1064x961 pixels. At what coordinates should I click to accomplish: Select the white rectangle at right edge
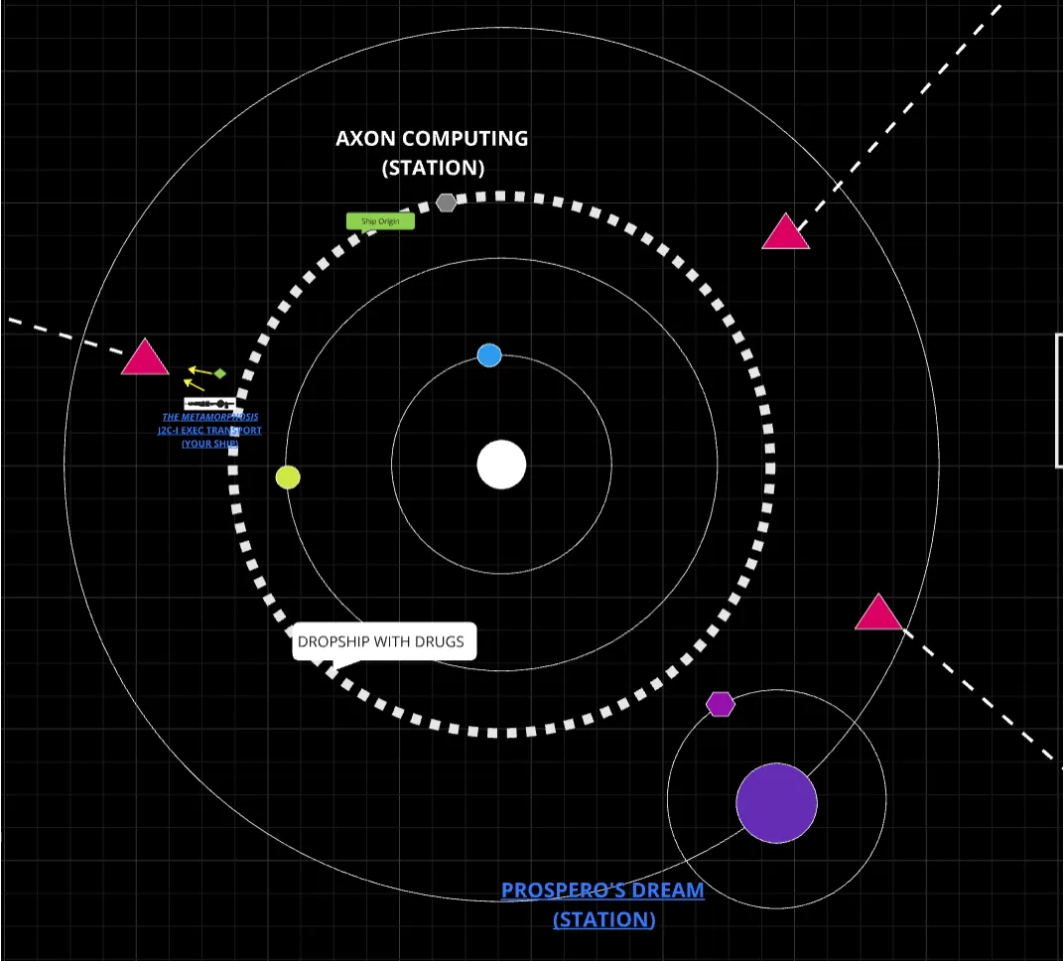pyautogui.click(x=1058, y=400)
